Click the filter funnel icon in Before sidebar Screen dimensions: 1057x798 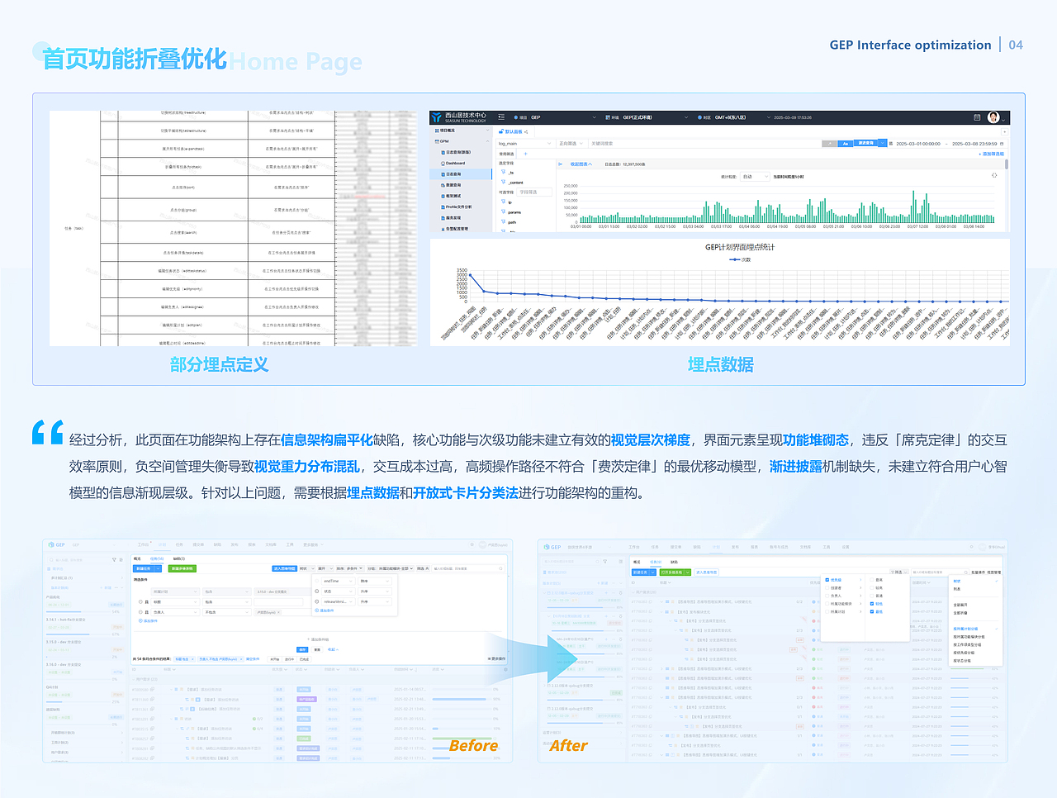click(x=114, y=559)
